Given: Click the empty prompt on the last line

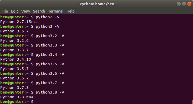Looking at the screenshot, I should click(17, 102).
